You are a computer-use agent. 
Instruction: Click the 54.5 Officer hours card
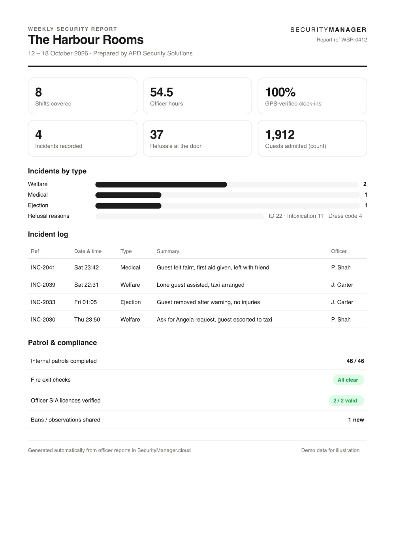197,96
